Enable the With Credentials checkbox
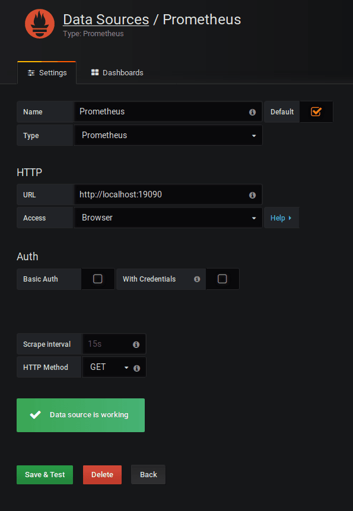Image resolution: width=353 pixels, height=511 pixels. 222,279
